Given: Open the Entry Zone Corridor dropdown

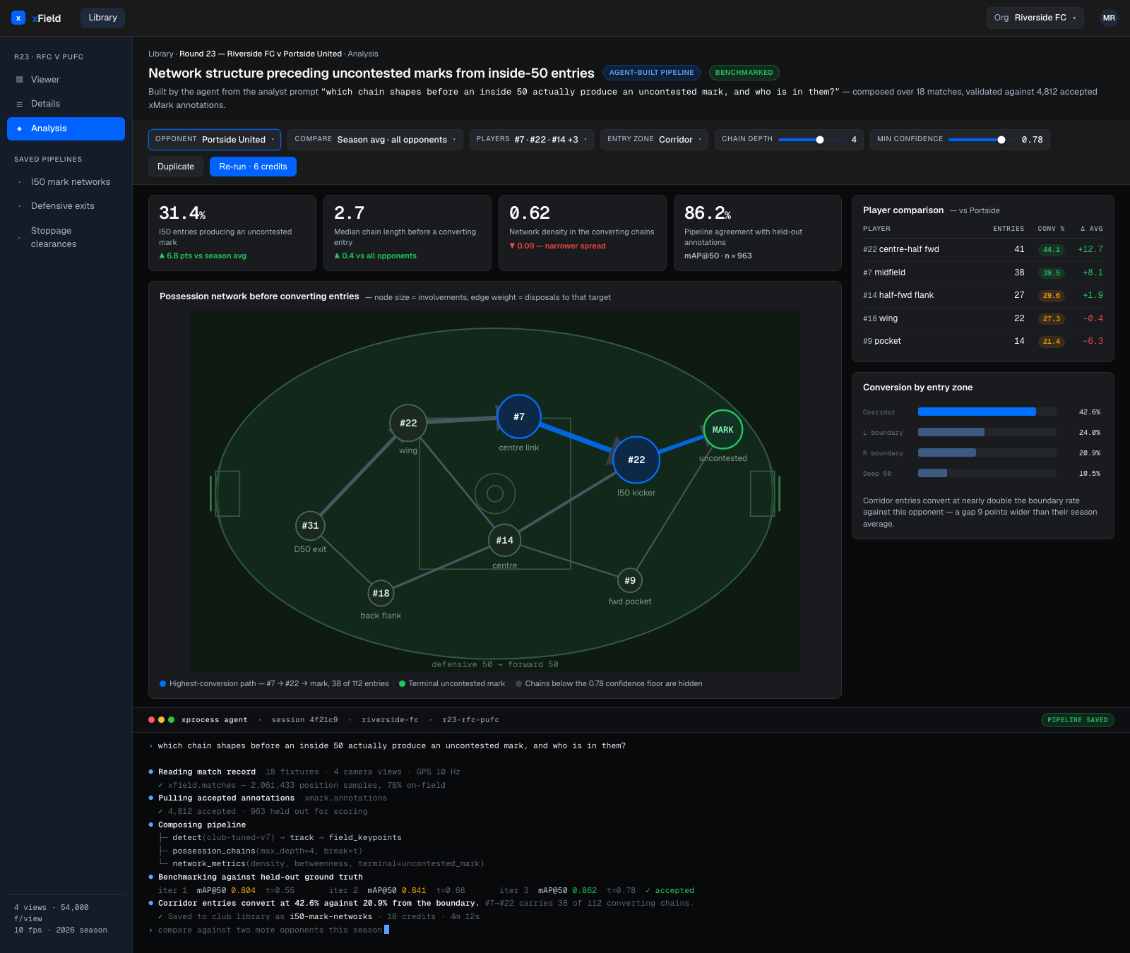Looking at the screenshot, I should tap(654, 140).
